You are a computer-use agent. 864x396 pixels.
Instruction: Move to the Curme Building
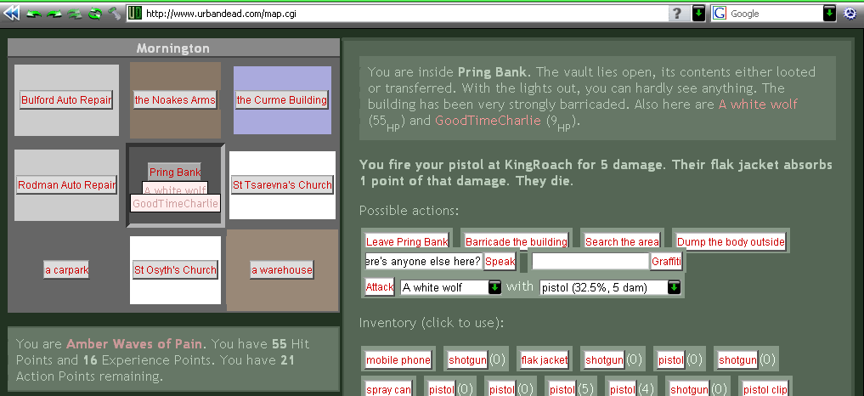(281, 100)
